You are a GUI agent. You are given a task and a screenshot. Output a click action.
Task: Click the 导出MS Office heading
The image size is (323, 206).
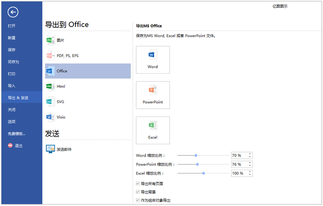click(x=149, y=26)
